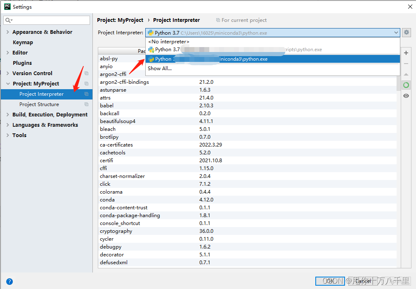
Task: Click Project: MyProject breadcrumb
Action: [x=120, y=20]
